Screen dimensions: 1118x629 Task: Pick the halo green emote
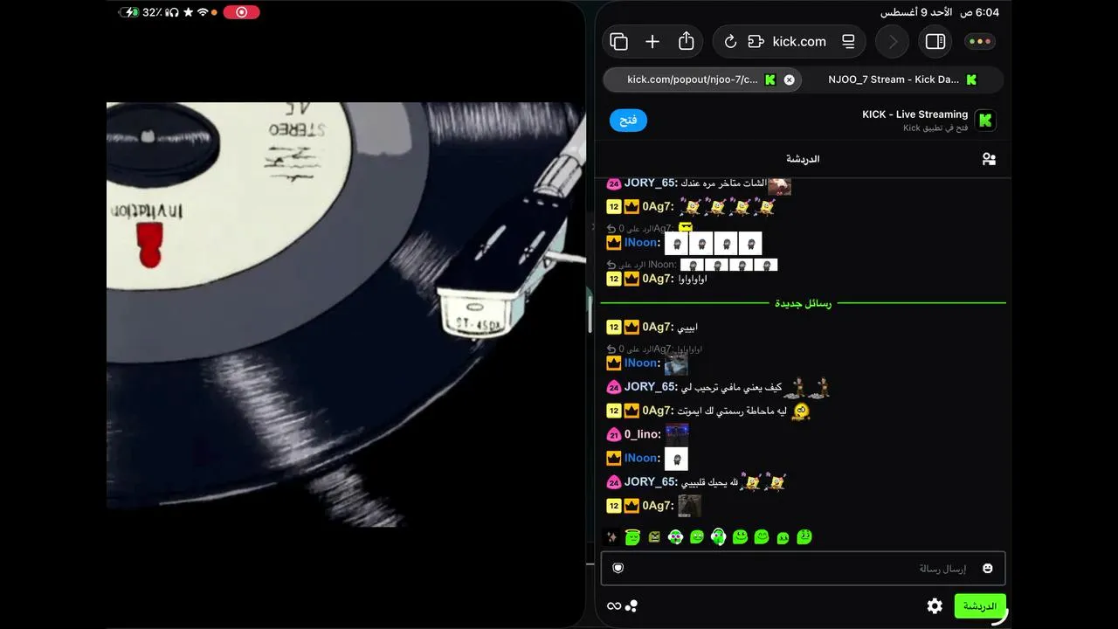(x=632, y=536)
